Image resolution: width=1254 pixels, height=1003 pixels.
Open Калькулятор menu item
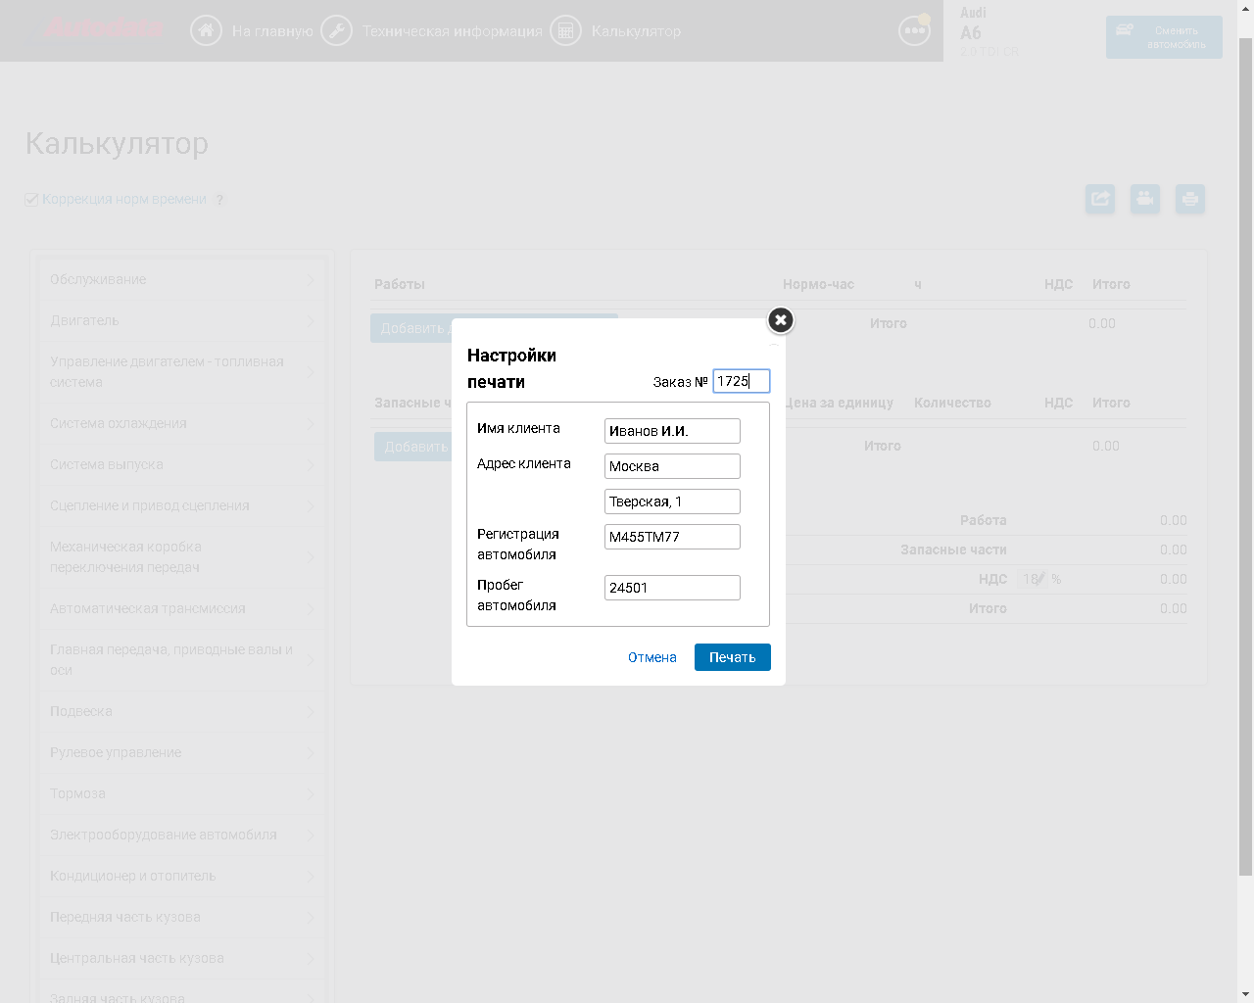click(636, 31)
